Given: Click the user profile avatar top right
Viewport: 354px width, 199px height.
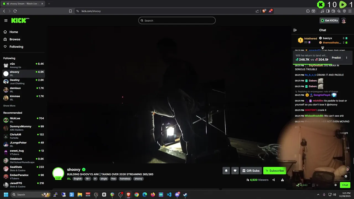Looking at the screenshot, I should coord(343,20).
